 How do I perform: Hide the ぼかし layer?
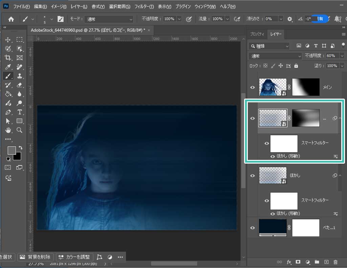(252, 176)
